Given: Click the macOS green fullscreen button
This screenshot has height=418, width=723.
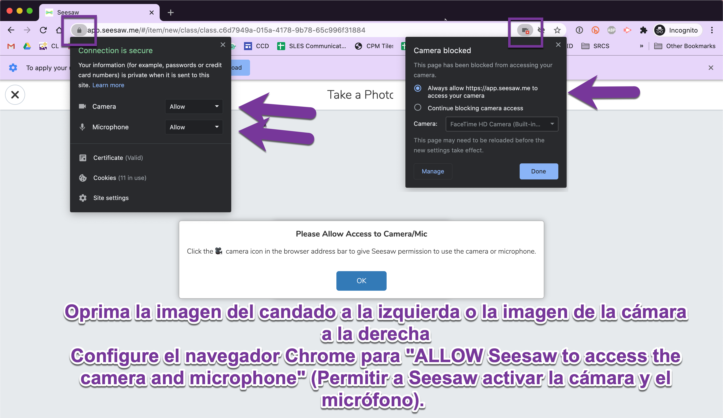Looking at the screenshot, I should (x=30, y=11).
